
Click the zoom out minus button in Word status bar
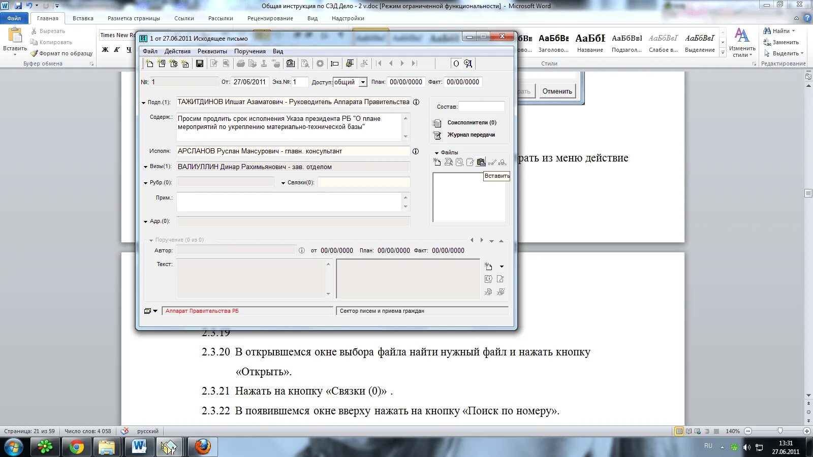(748, 431)
